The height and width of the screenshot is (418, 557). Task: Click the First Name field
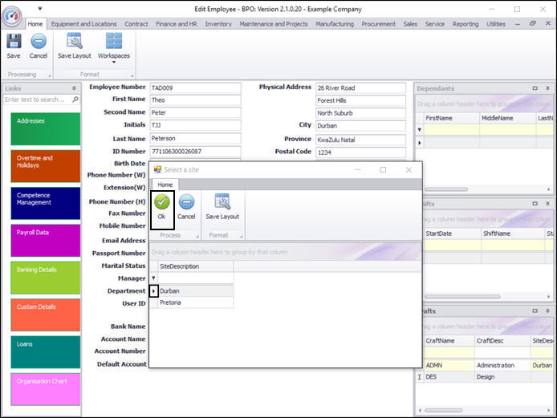pyautogui.click(x=195, y=100)
